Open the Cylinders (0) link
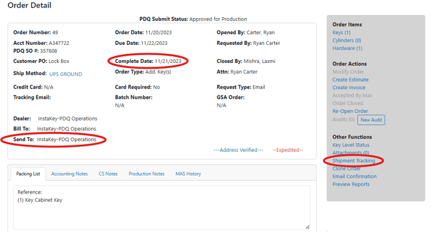Screen dimensions: 441x232 [347, 40]
